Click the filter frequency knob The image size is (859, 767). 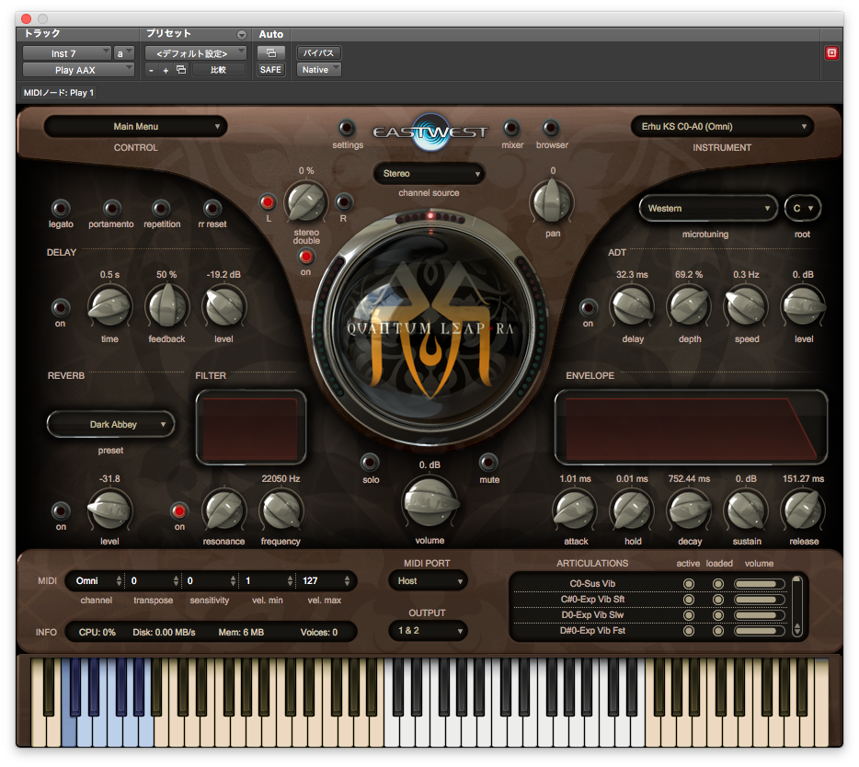coord(281,510)
